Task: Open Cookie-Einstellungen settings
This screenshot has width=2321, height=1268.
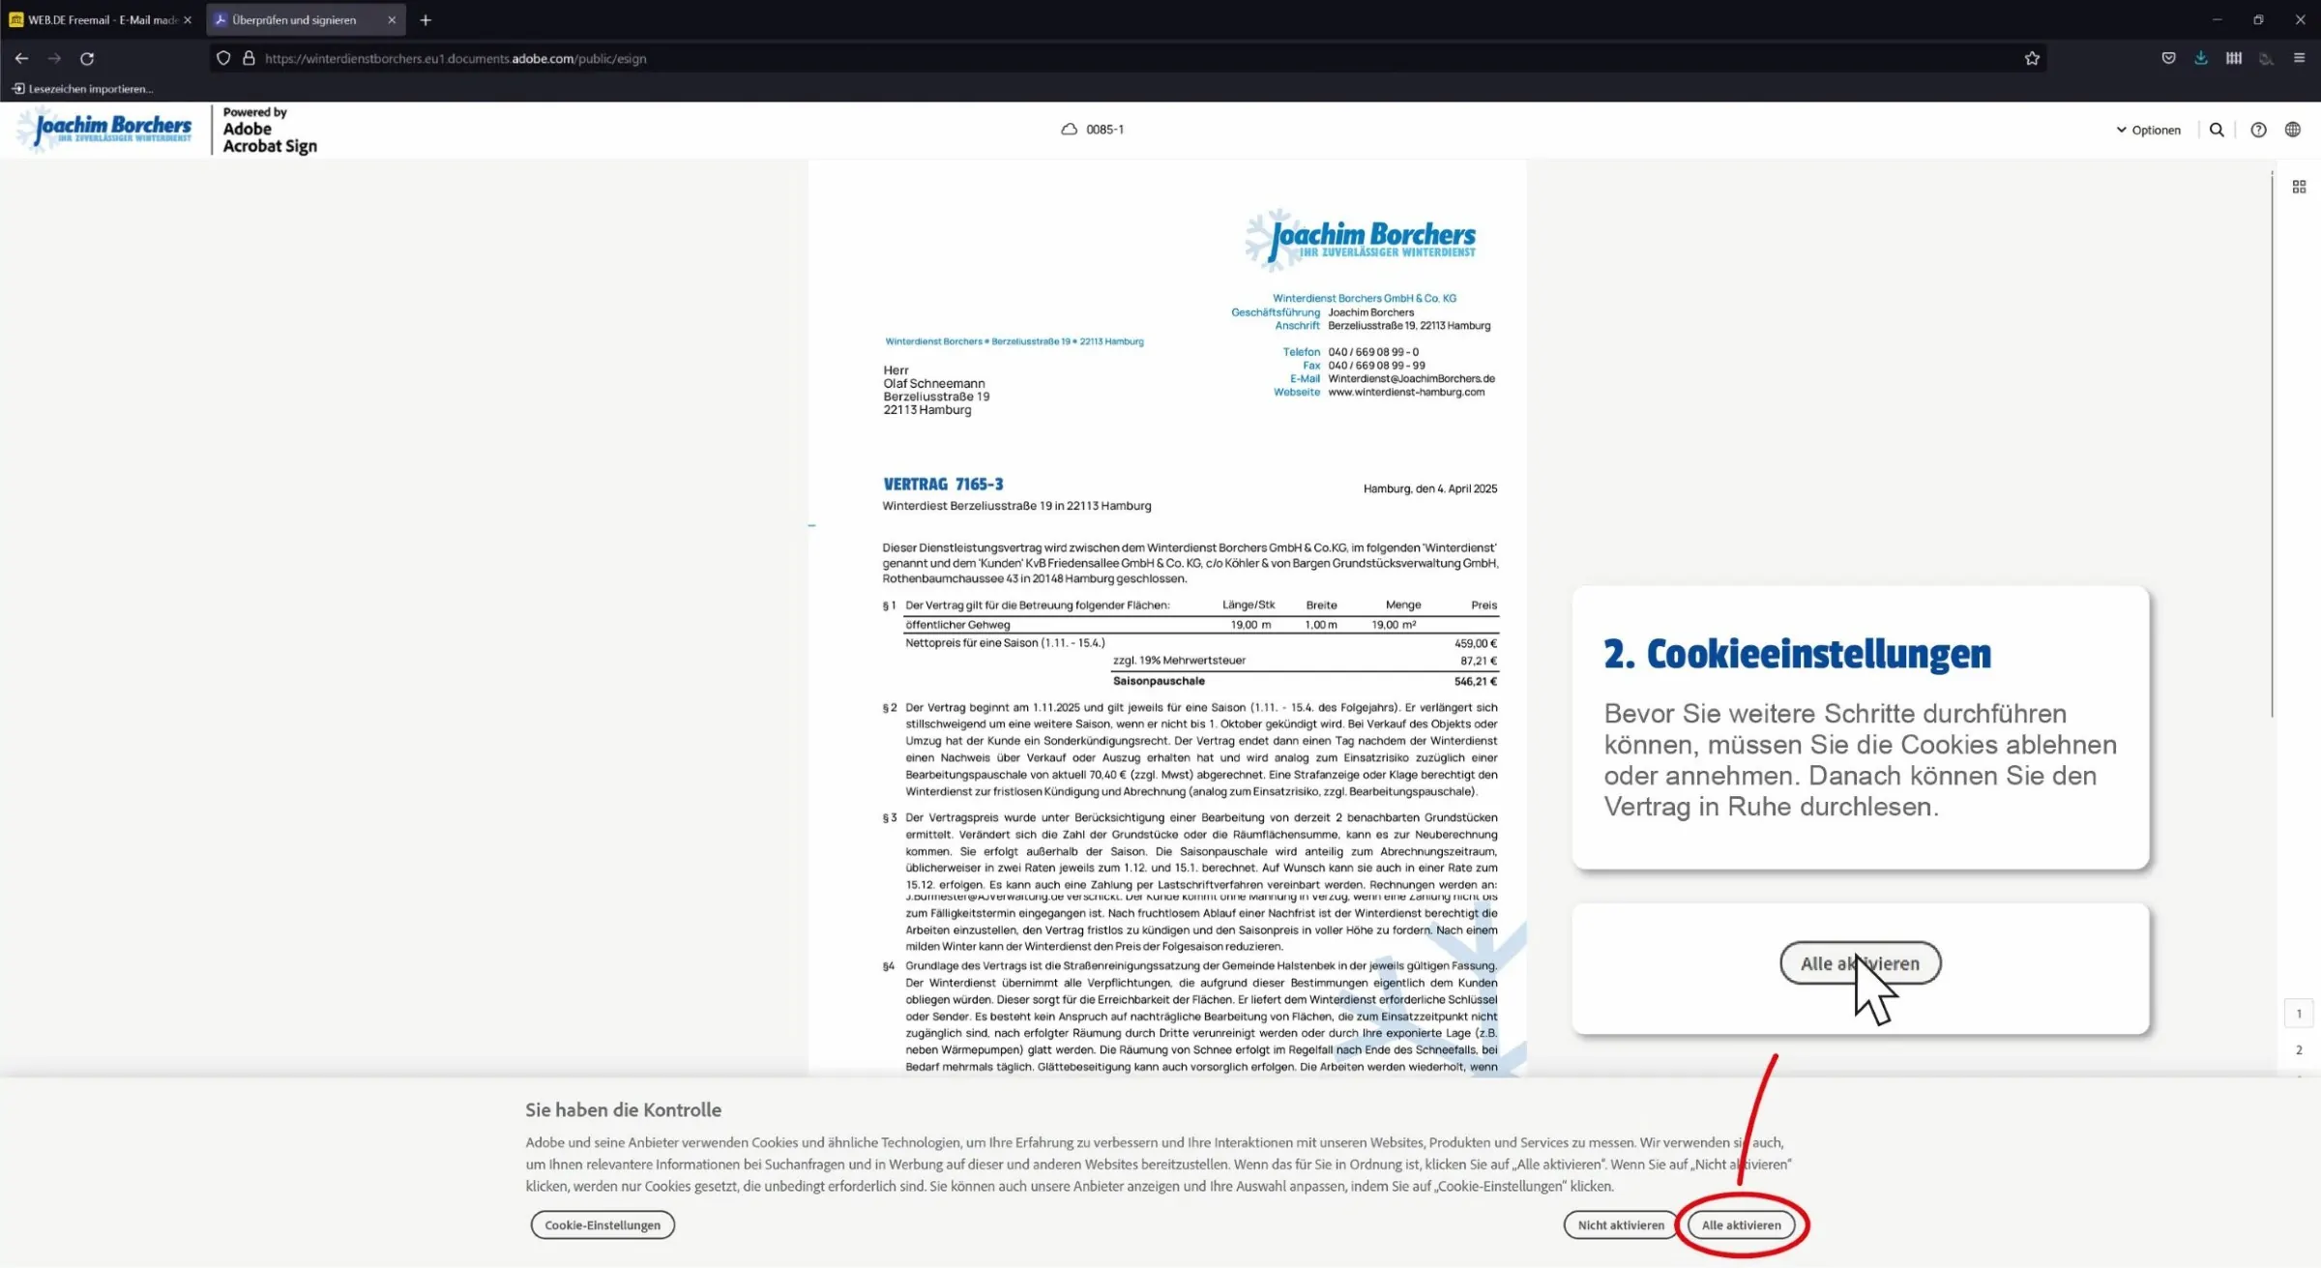Action: point(602,1224)
